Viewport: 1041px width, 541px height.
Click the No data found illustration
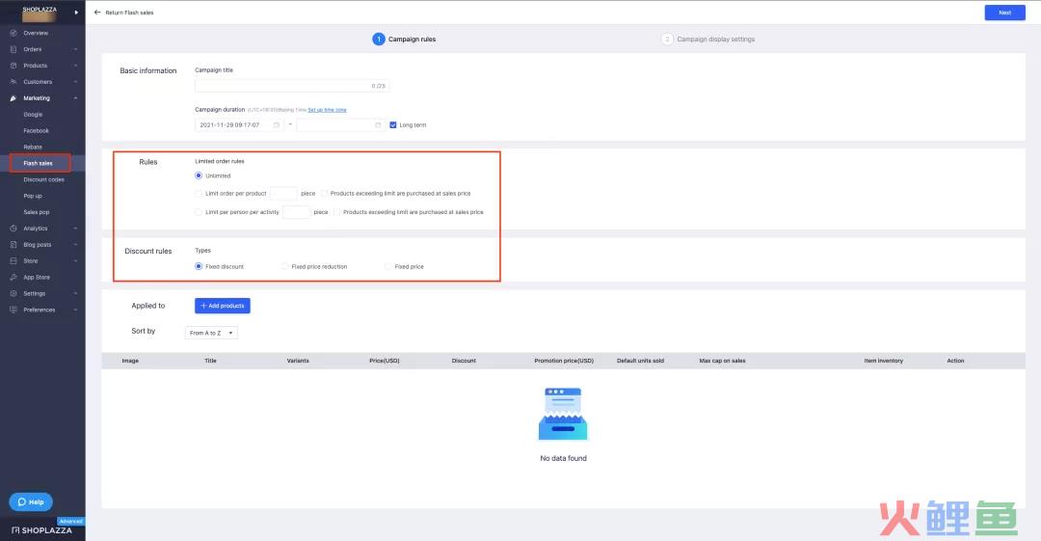click(x=563, y=414)
